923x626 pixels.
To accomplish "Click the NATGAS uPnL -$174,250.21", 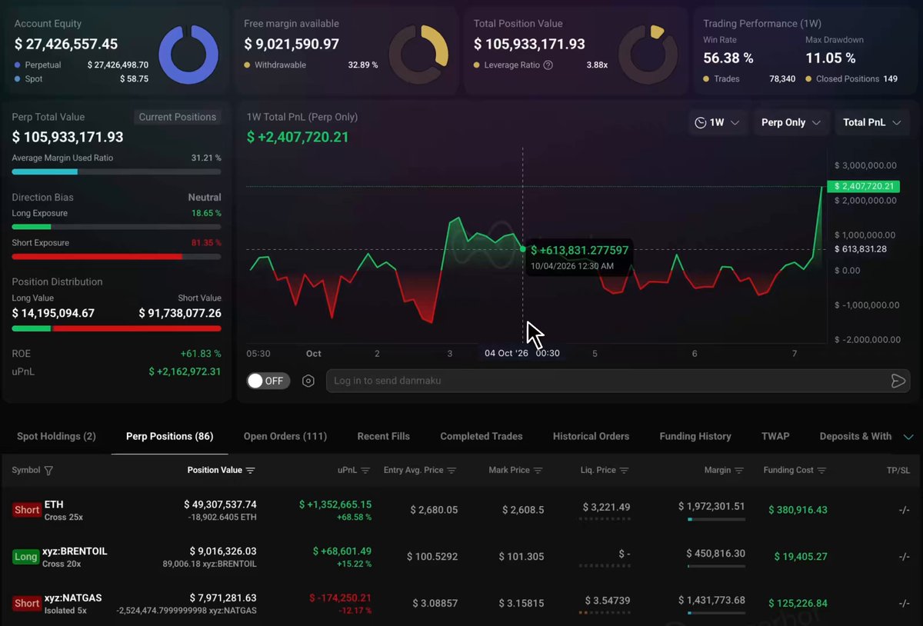I will tap(340, 598).
